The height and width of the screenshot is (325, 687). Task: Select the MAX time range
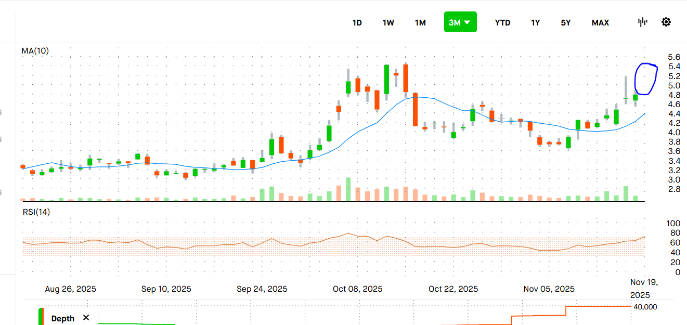(600, 22)
